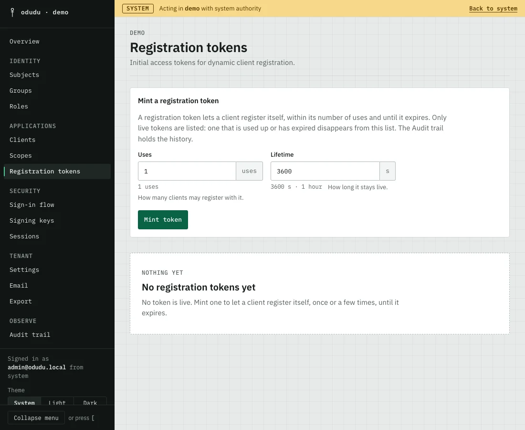Viewport: 525px width, 430px height.
Task: Click the odudu key logo icon
Action: 12,12
